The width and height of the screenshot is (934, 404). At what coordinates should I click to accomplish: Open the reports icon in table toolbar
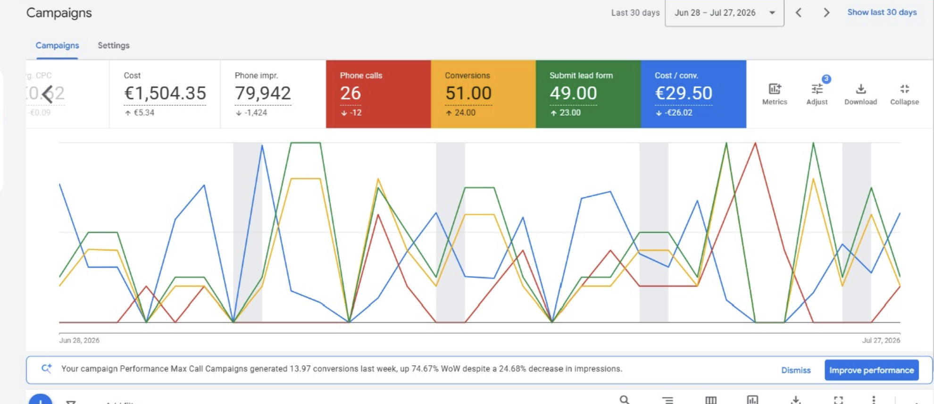point(752,400)
